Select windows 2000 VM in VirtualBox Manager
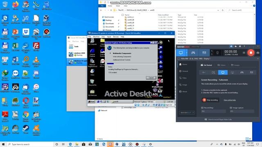This screenshot has height=147, width=262. coord(77,54)
